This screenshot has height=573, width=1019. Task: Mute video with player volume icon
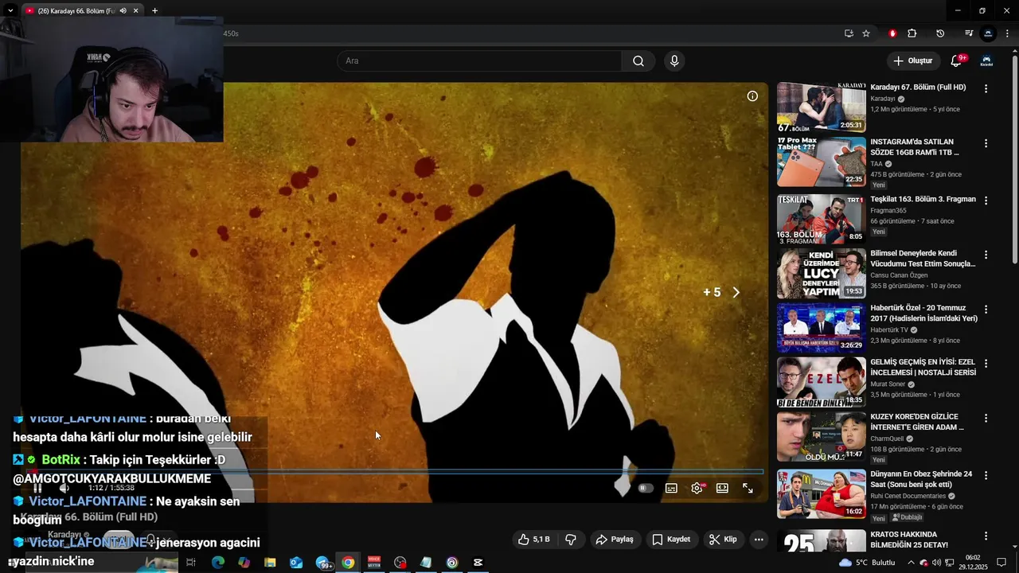point(65,488)
